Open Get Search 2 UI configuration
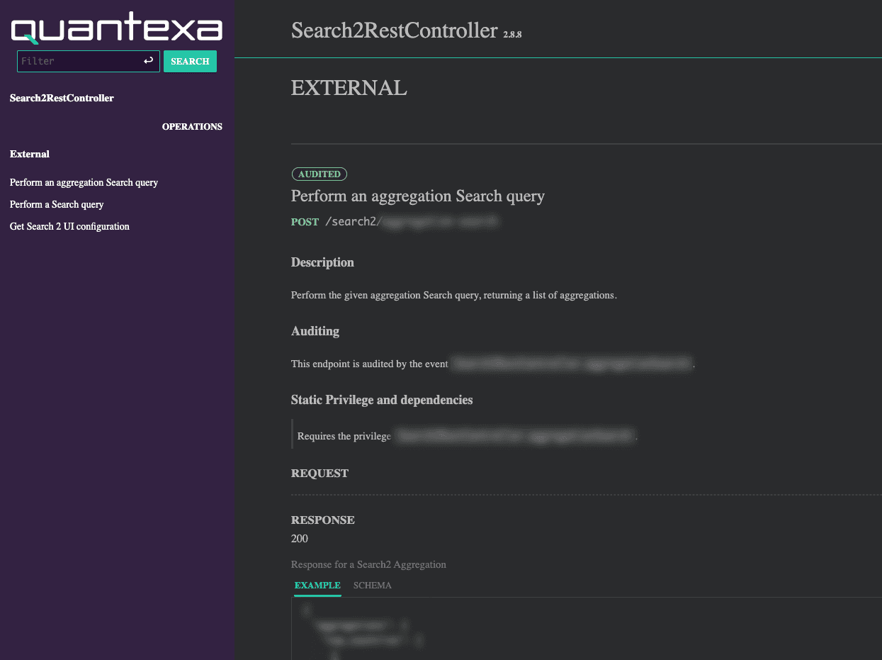This screenshot has height=660, width=882. coord(69,226)
